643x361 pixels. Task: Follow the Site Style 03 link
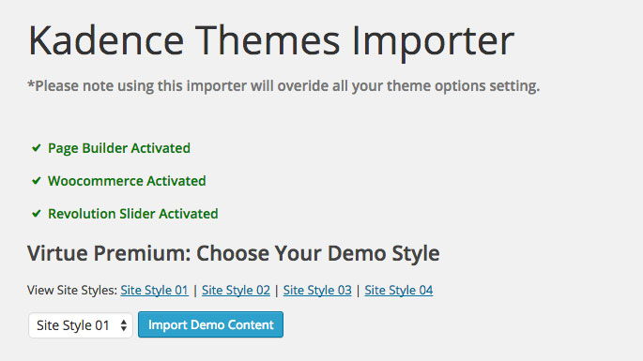point(317,290)
